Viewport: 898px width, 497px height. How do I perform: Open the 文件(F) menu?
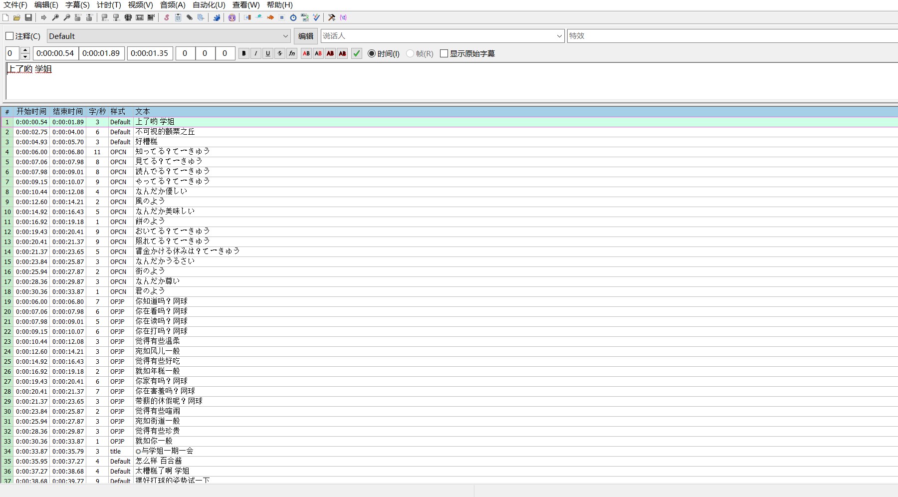(x=15, y=5)
